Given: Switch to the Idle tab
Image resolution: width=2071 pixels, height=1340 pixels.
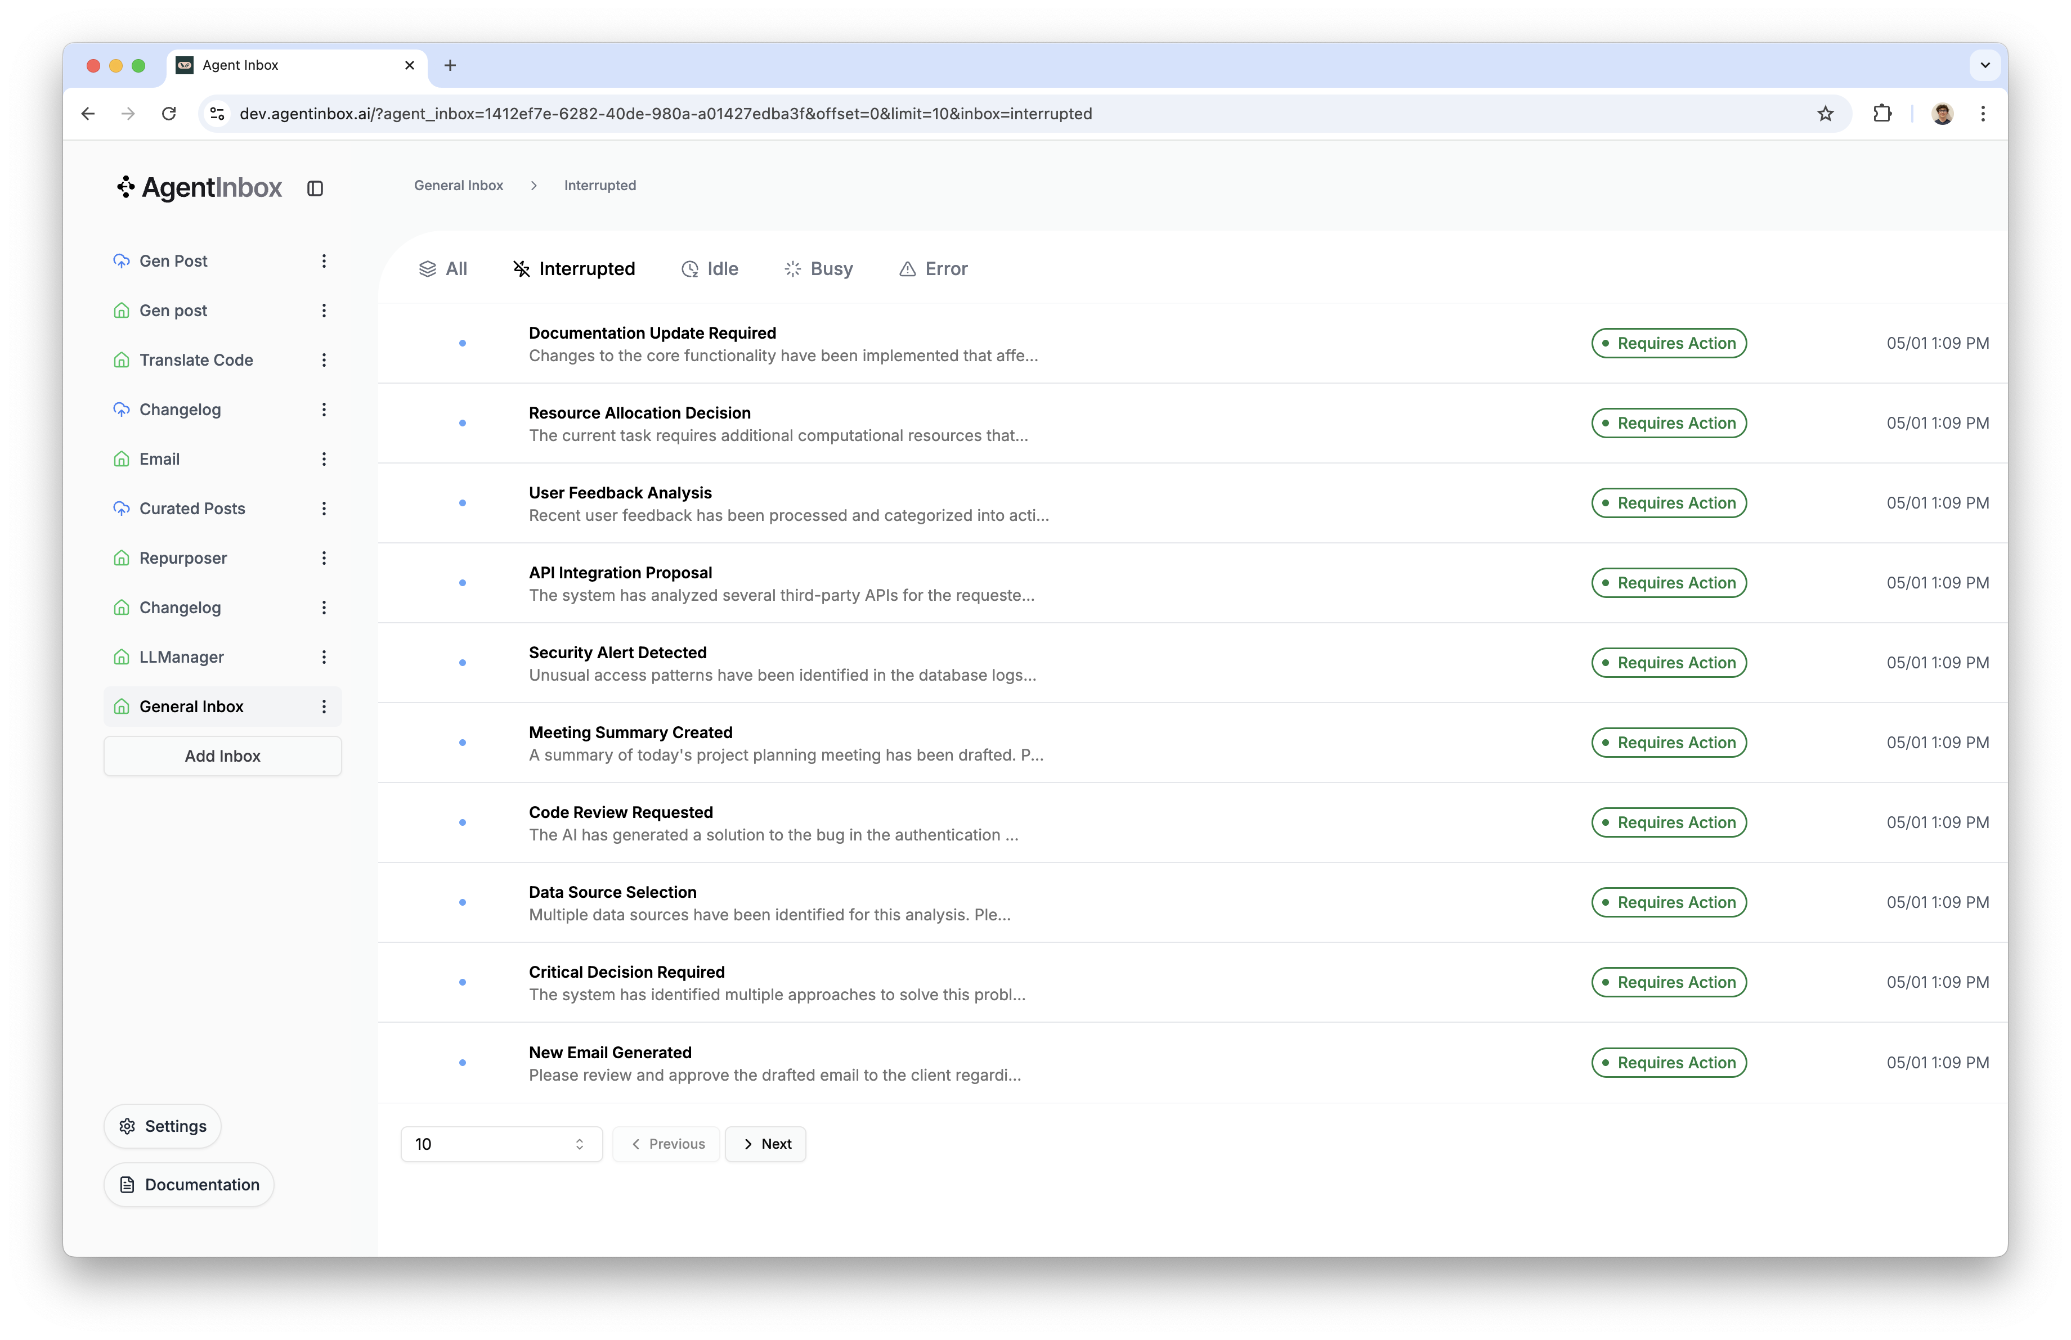Looking at the screenshot, I should click(710, 269).
